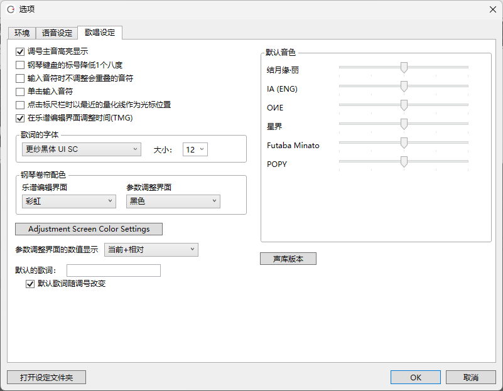
Task: Toggle 默认歌词随调号改变 checkbox
Action: coord(30,284)
